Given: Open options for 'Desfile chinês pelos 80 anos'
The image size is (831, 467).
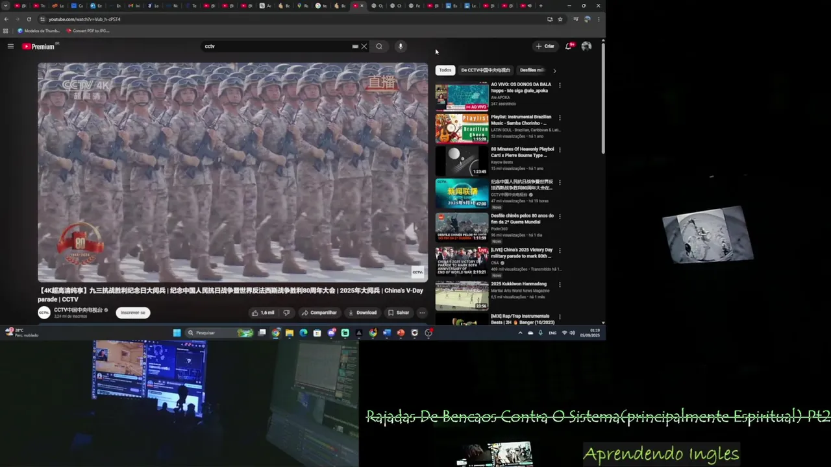Looking at the screenshot, I should click(x=560, y=217).
